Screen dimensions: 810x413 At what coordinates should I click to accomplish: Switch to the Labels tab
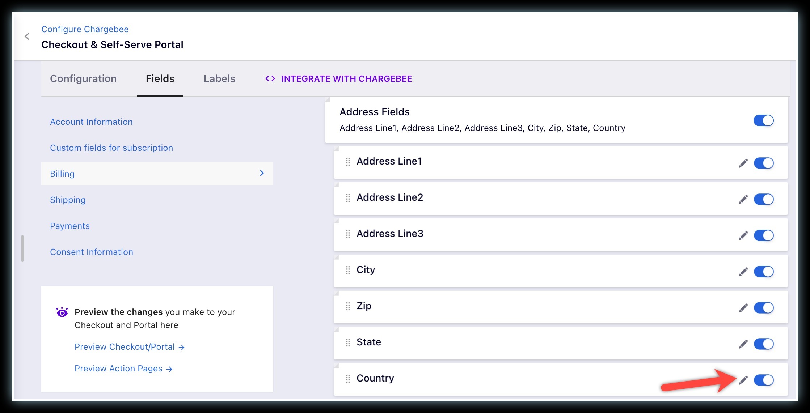tap(219, 79)
